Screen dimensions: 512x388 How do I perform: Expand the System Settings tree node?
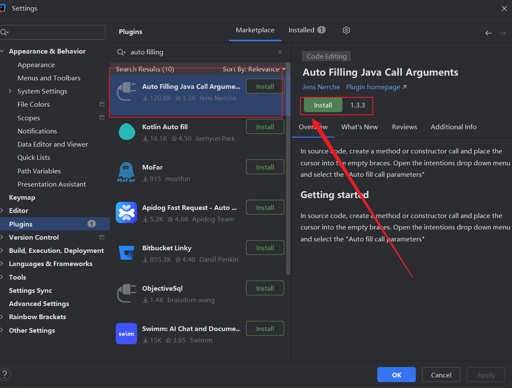tap(10, 91)
